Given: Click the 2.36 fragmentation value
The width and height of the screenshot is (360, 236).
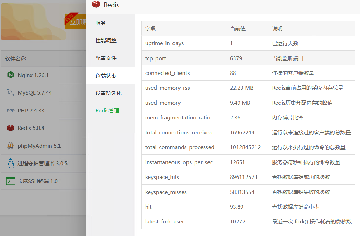Looking at the screenshot, I should [x=235, y=117].
